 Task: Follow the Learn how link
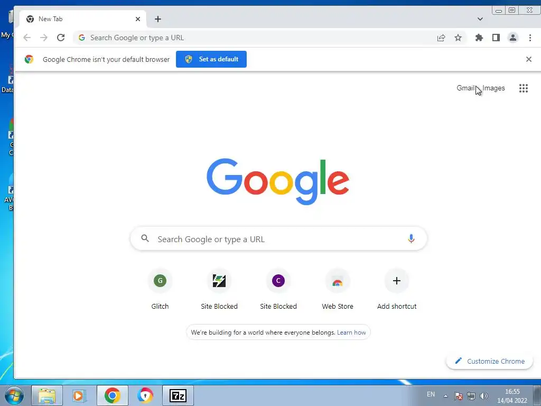click(351, 333)
